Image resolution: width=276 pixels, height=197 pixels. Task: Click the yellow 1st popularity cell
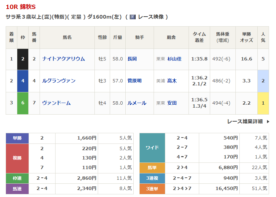click(x=263, y=103)
